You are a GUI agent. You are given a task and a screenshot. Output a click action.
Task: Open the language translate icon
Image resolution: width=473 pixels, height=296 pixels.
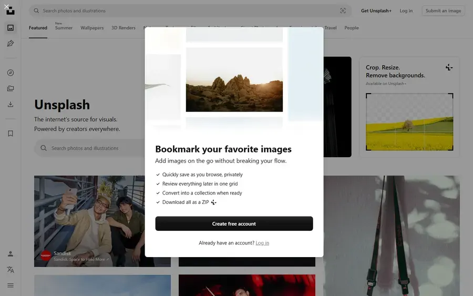(x=11, y=269)
